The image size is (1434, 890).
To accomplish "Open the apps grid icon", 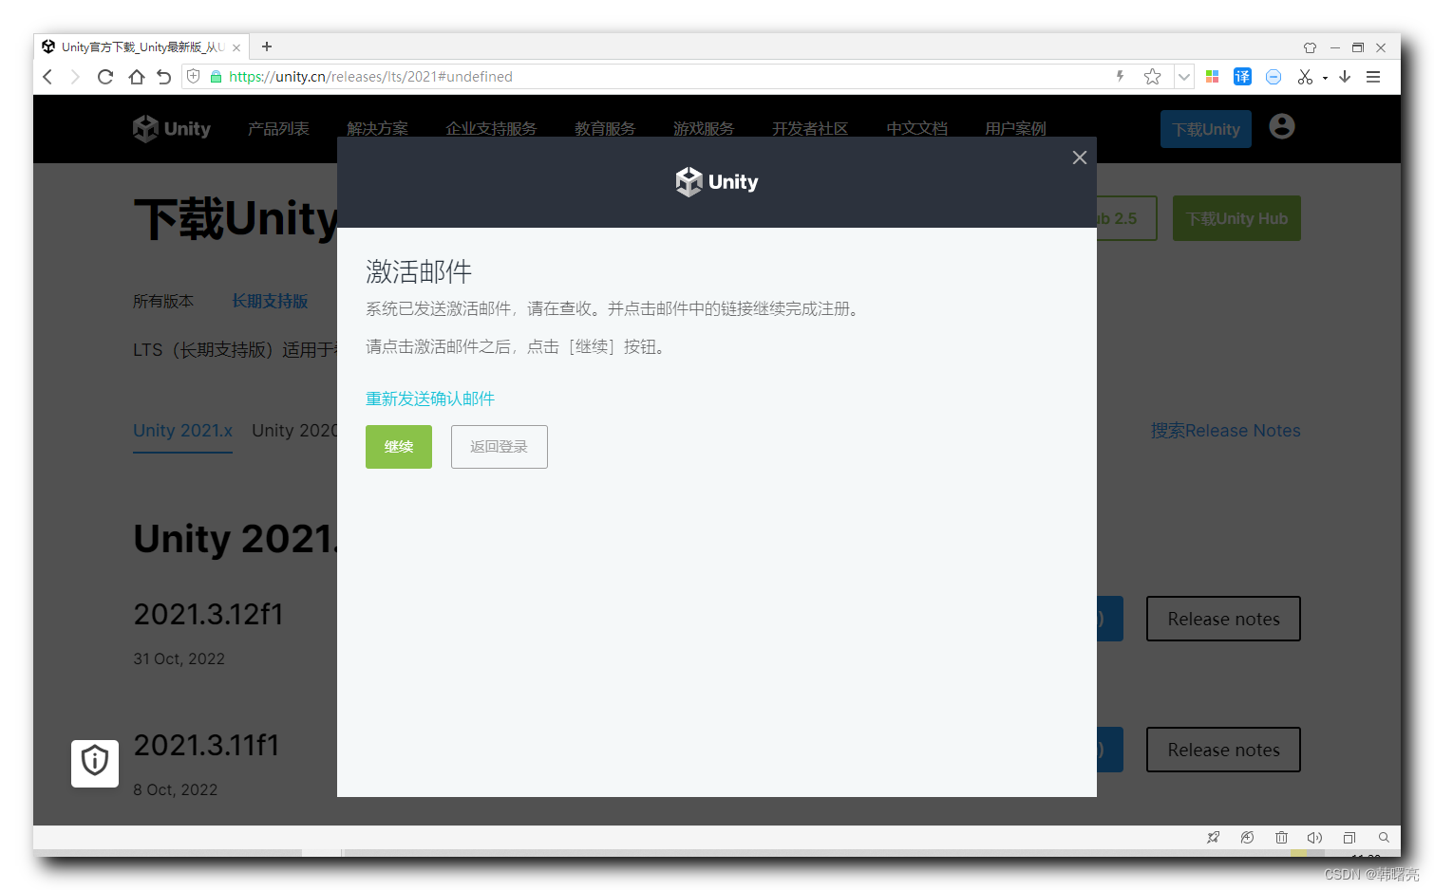I will tap(1212, 76).
